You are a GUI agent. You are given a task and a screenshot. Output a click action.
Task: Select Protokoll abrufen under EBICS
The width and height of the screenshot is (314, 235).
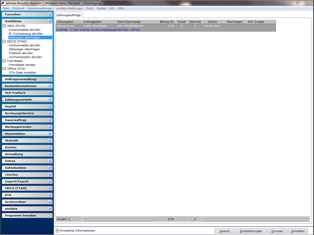click(x=21, y=53)
